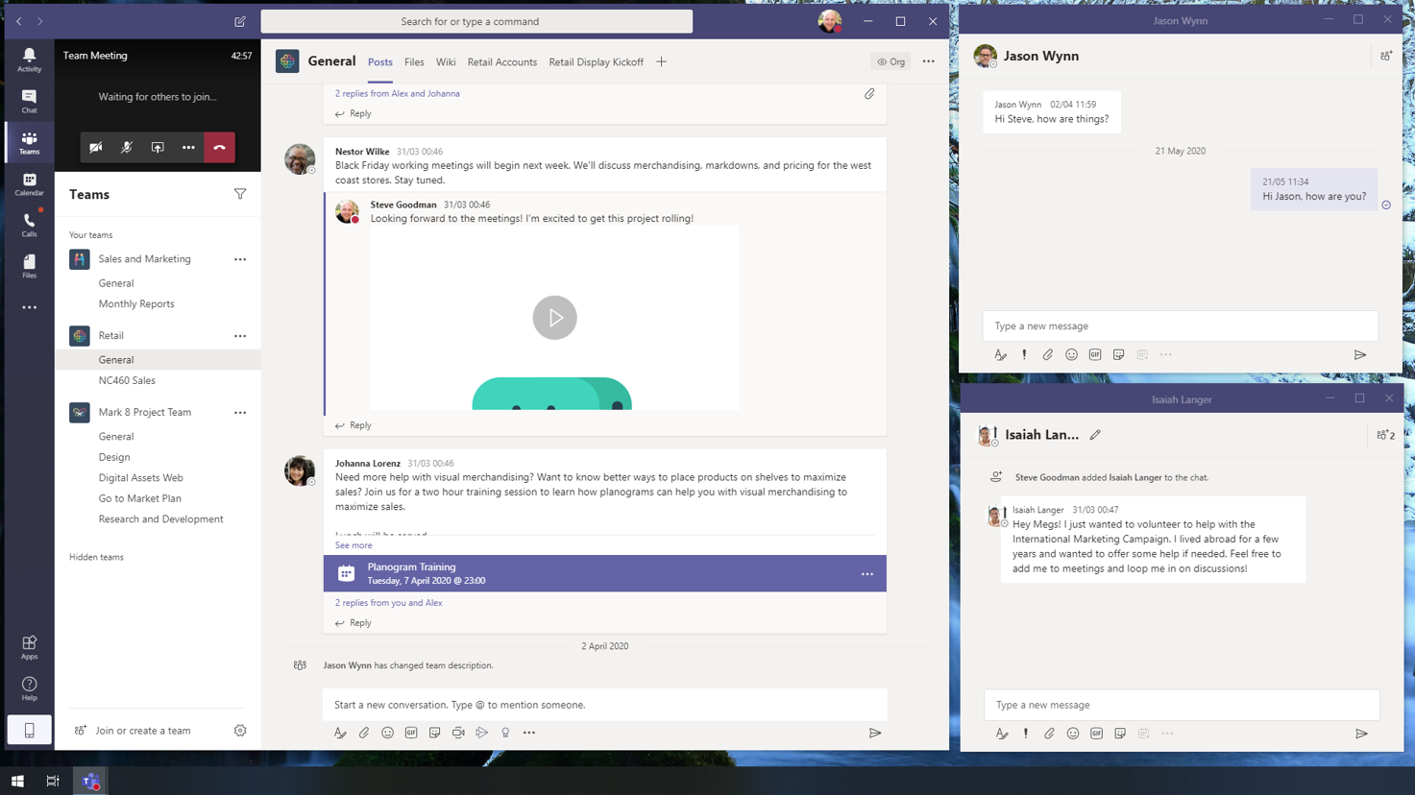Open the NC460 Sales channel
This screenshot has width=1415, height=795.
coord(127,380)
